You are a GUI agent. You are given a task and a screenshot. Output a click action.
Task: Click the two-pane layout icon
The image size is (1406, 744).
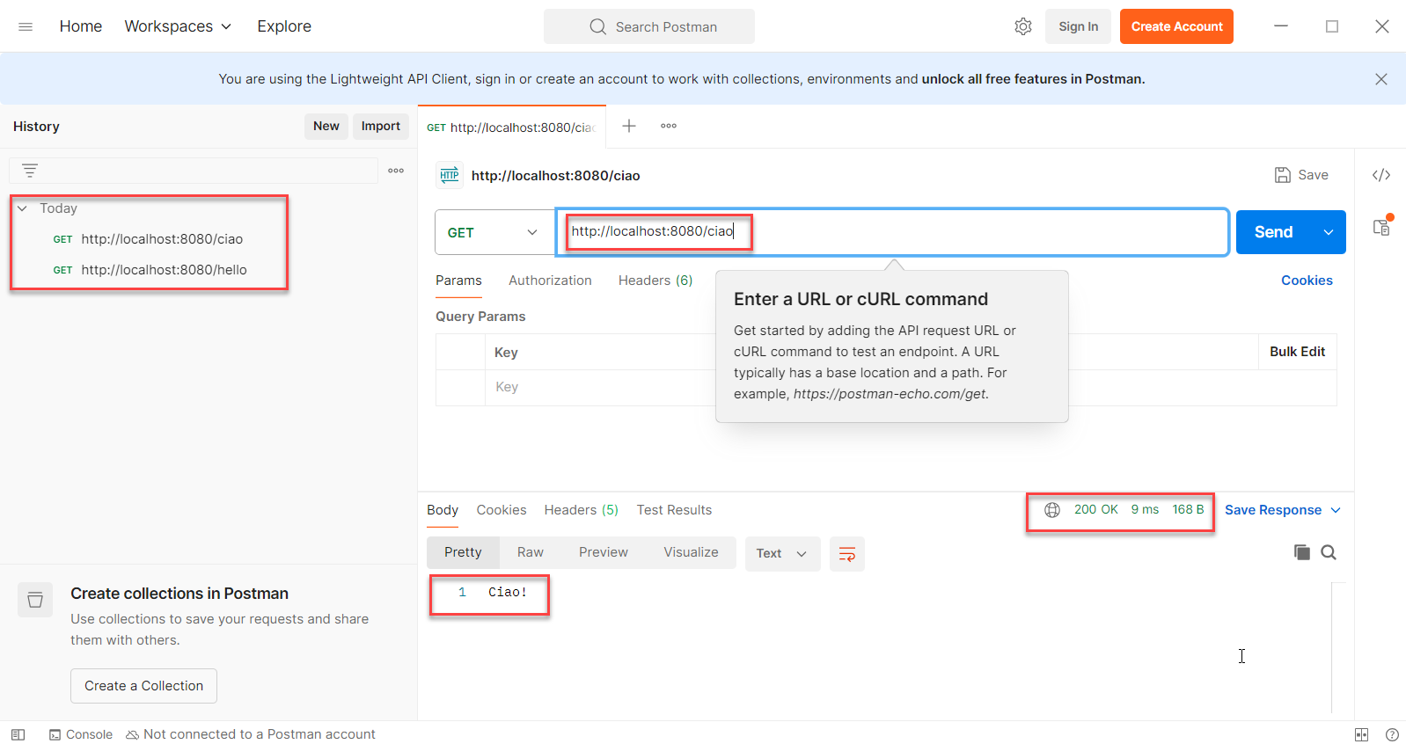point(1362,734)
